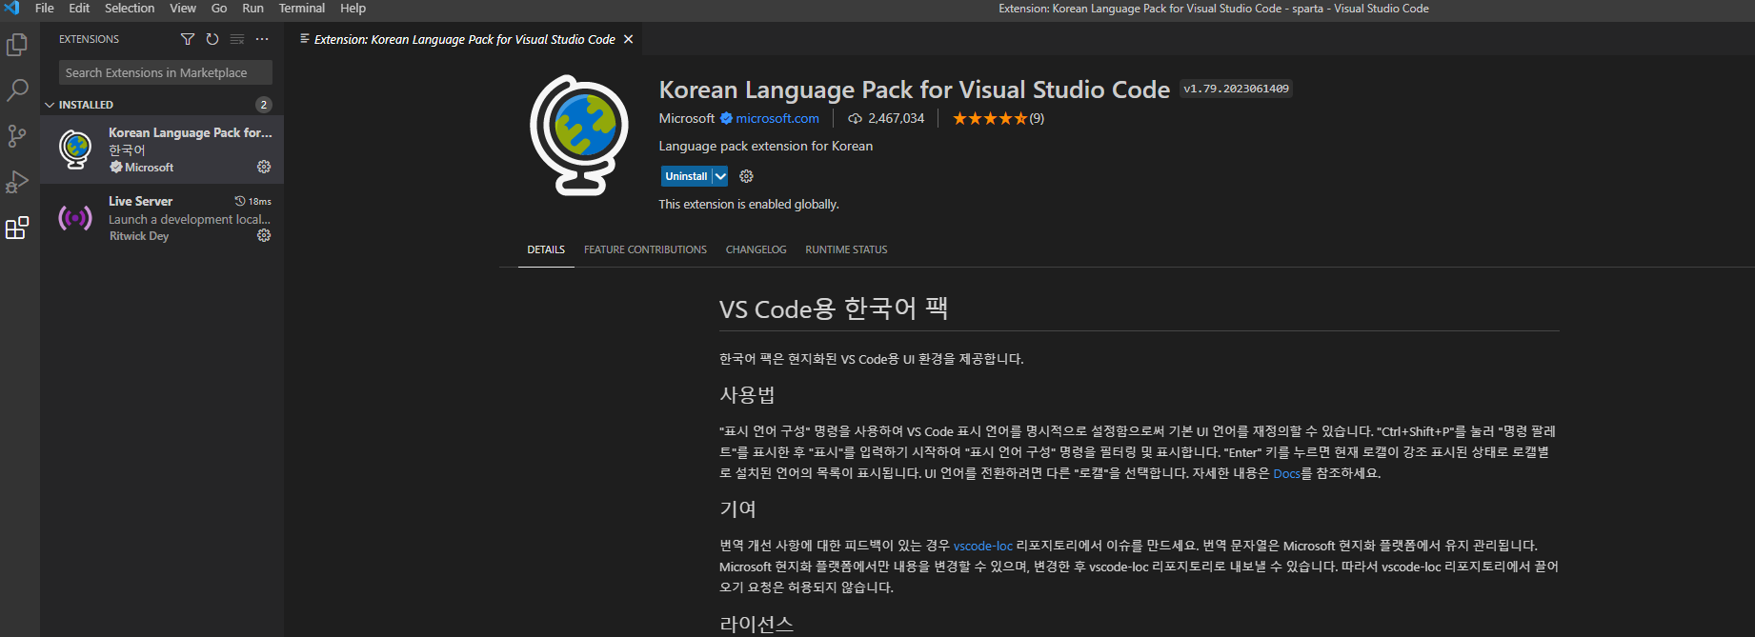Open manage gear for Korean Language Pack
Screen dimensions: 1755x637
click(x=264, y=167)
